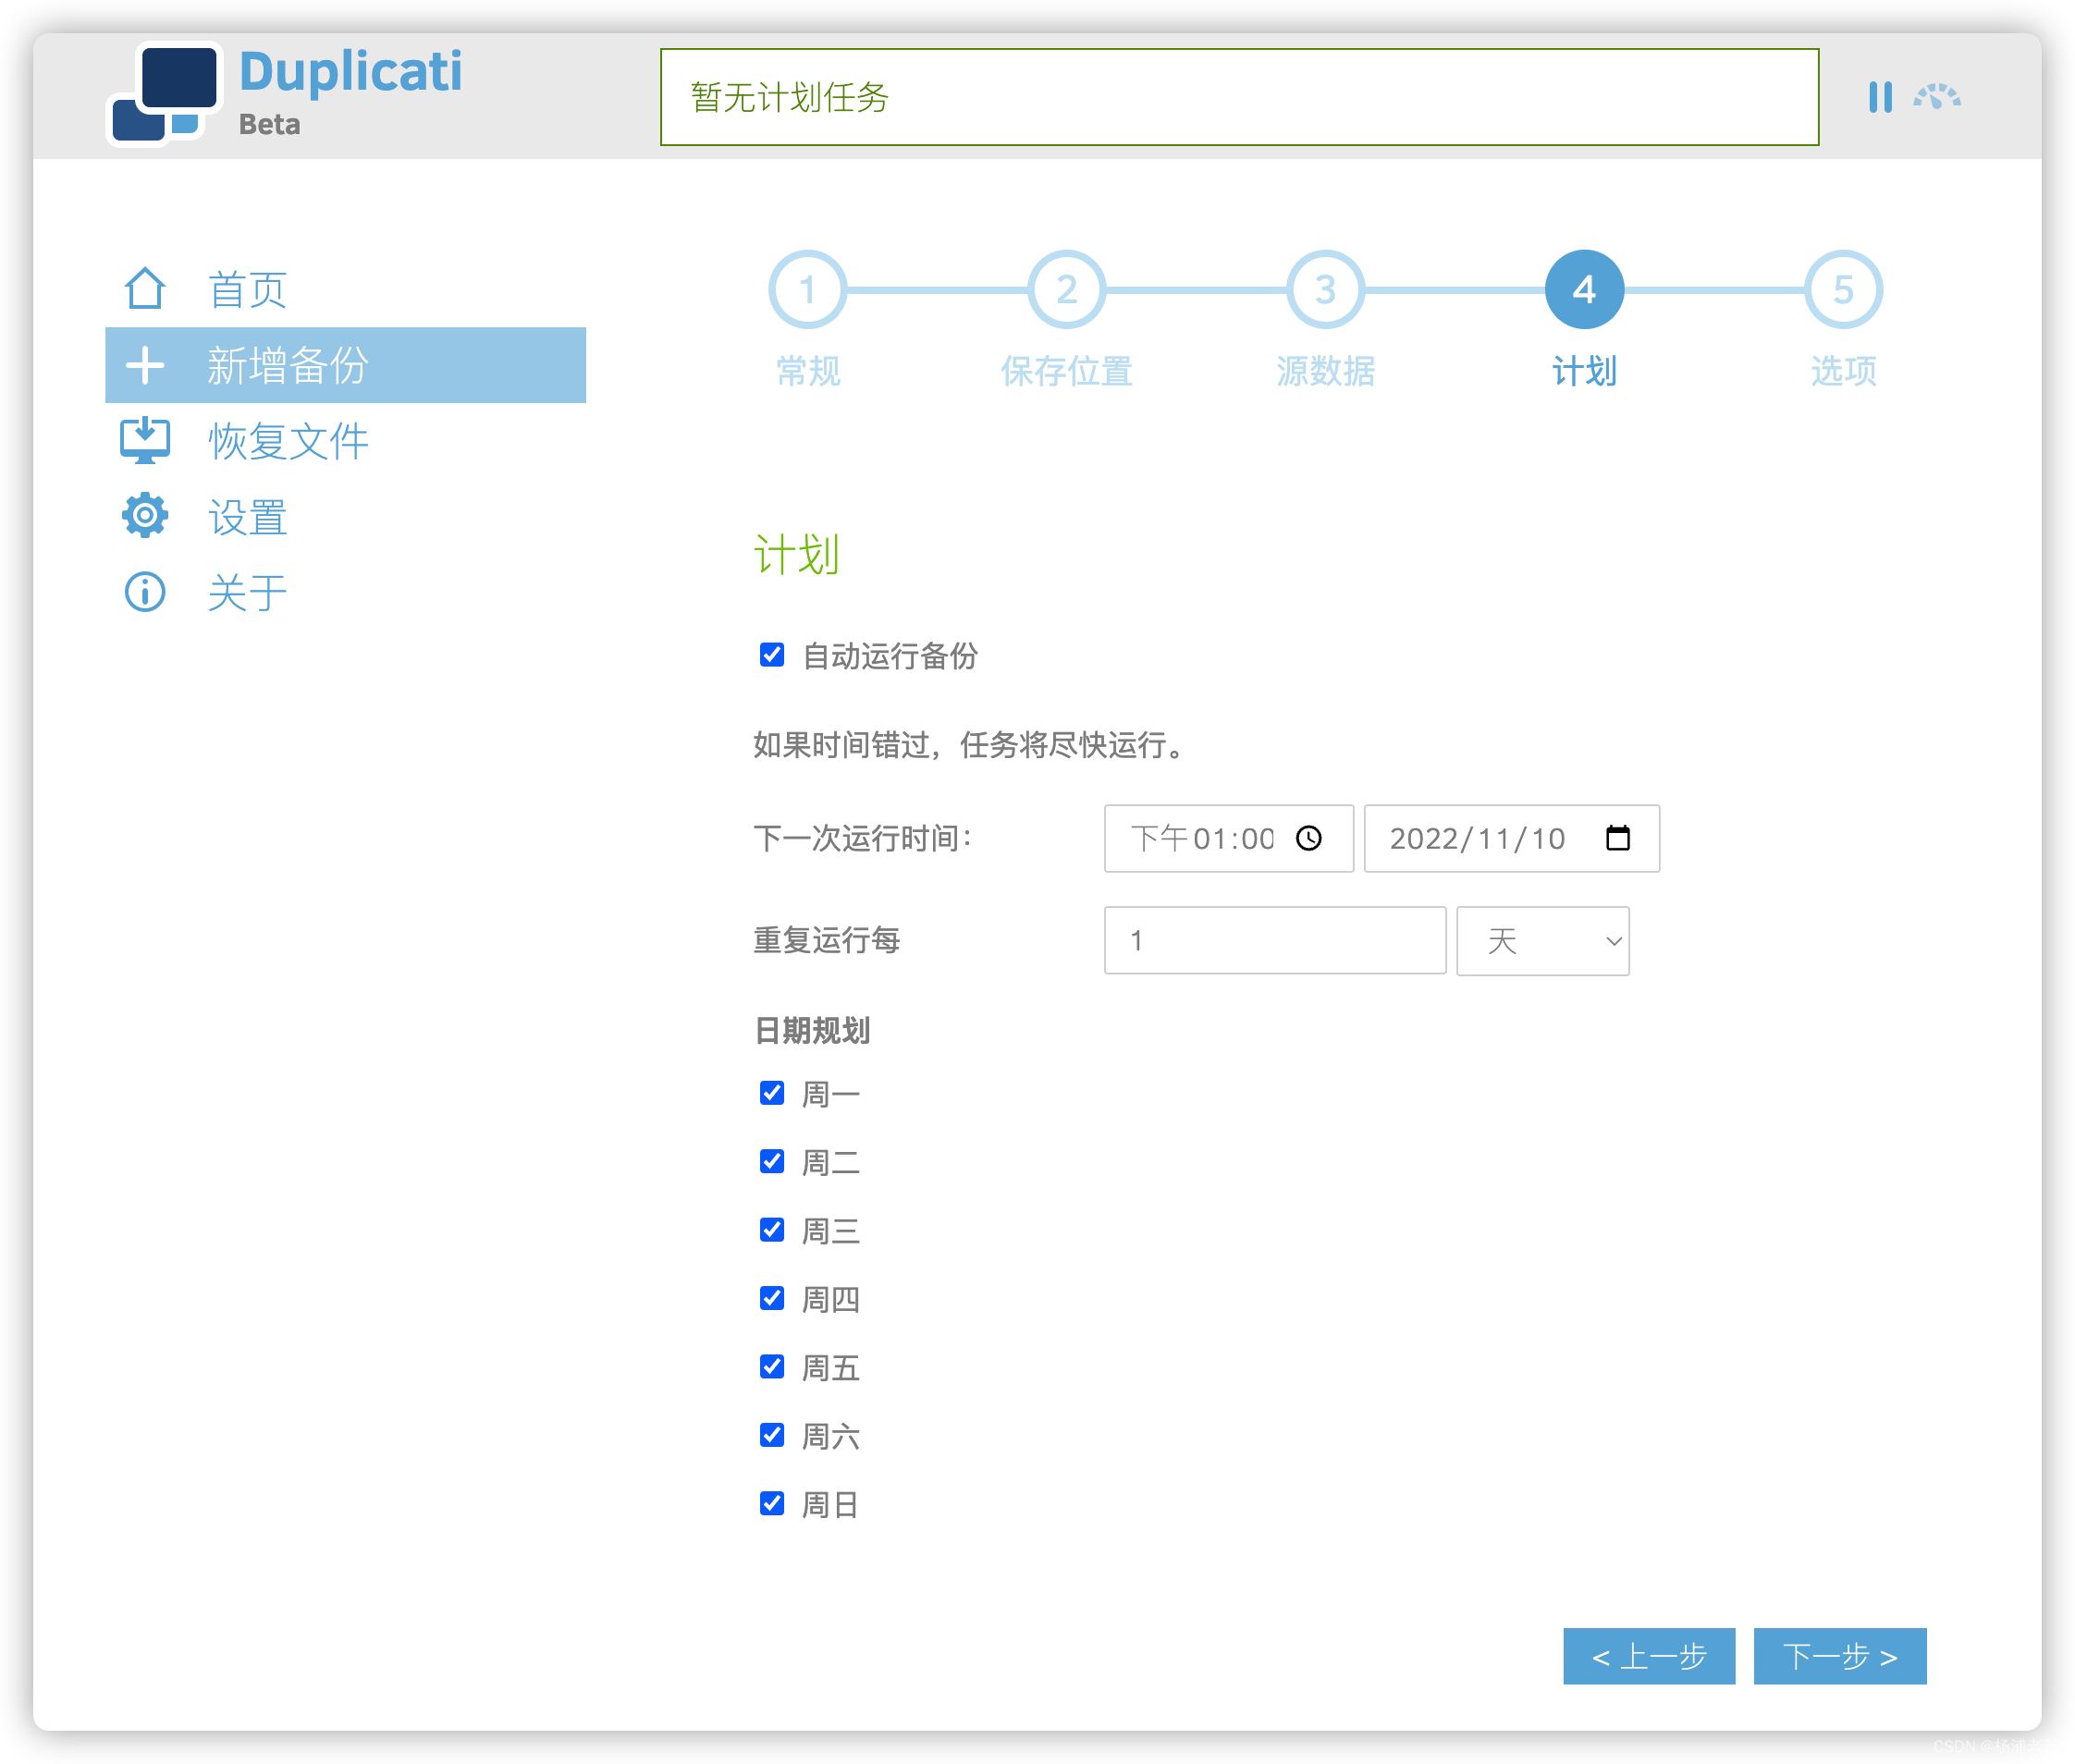The image size is (2075, 1764).
Task: Click the info icon beside 关于
Action: tap(145, 592)
